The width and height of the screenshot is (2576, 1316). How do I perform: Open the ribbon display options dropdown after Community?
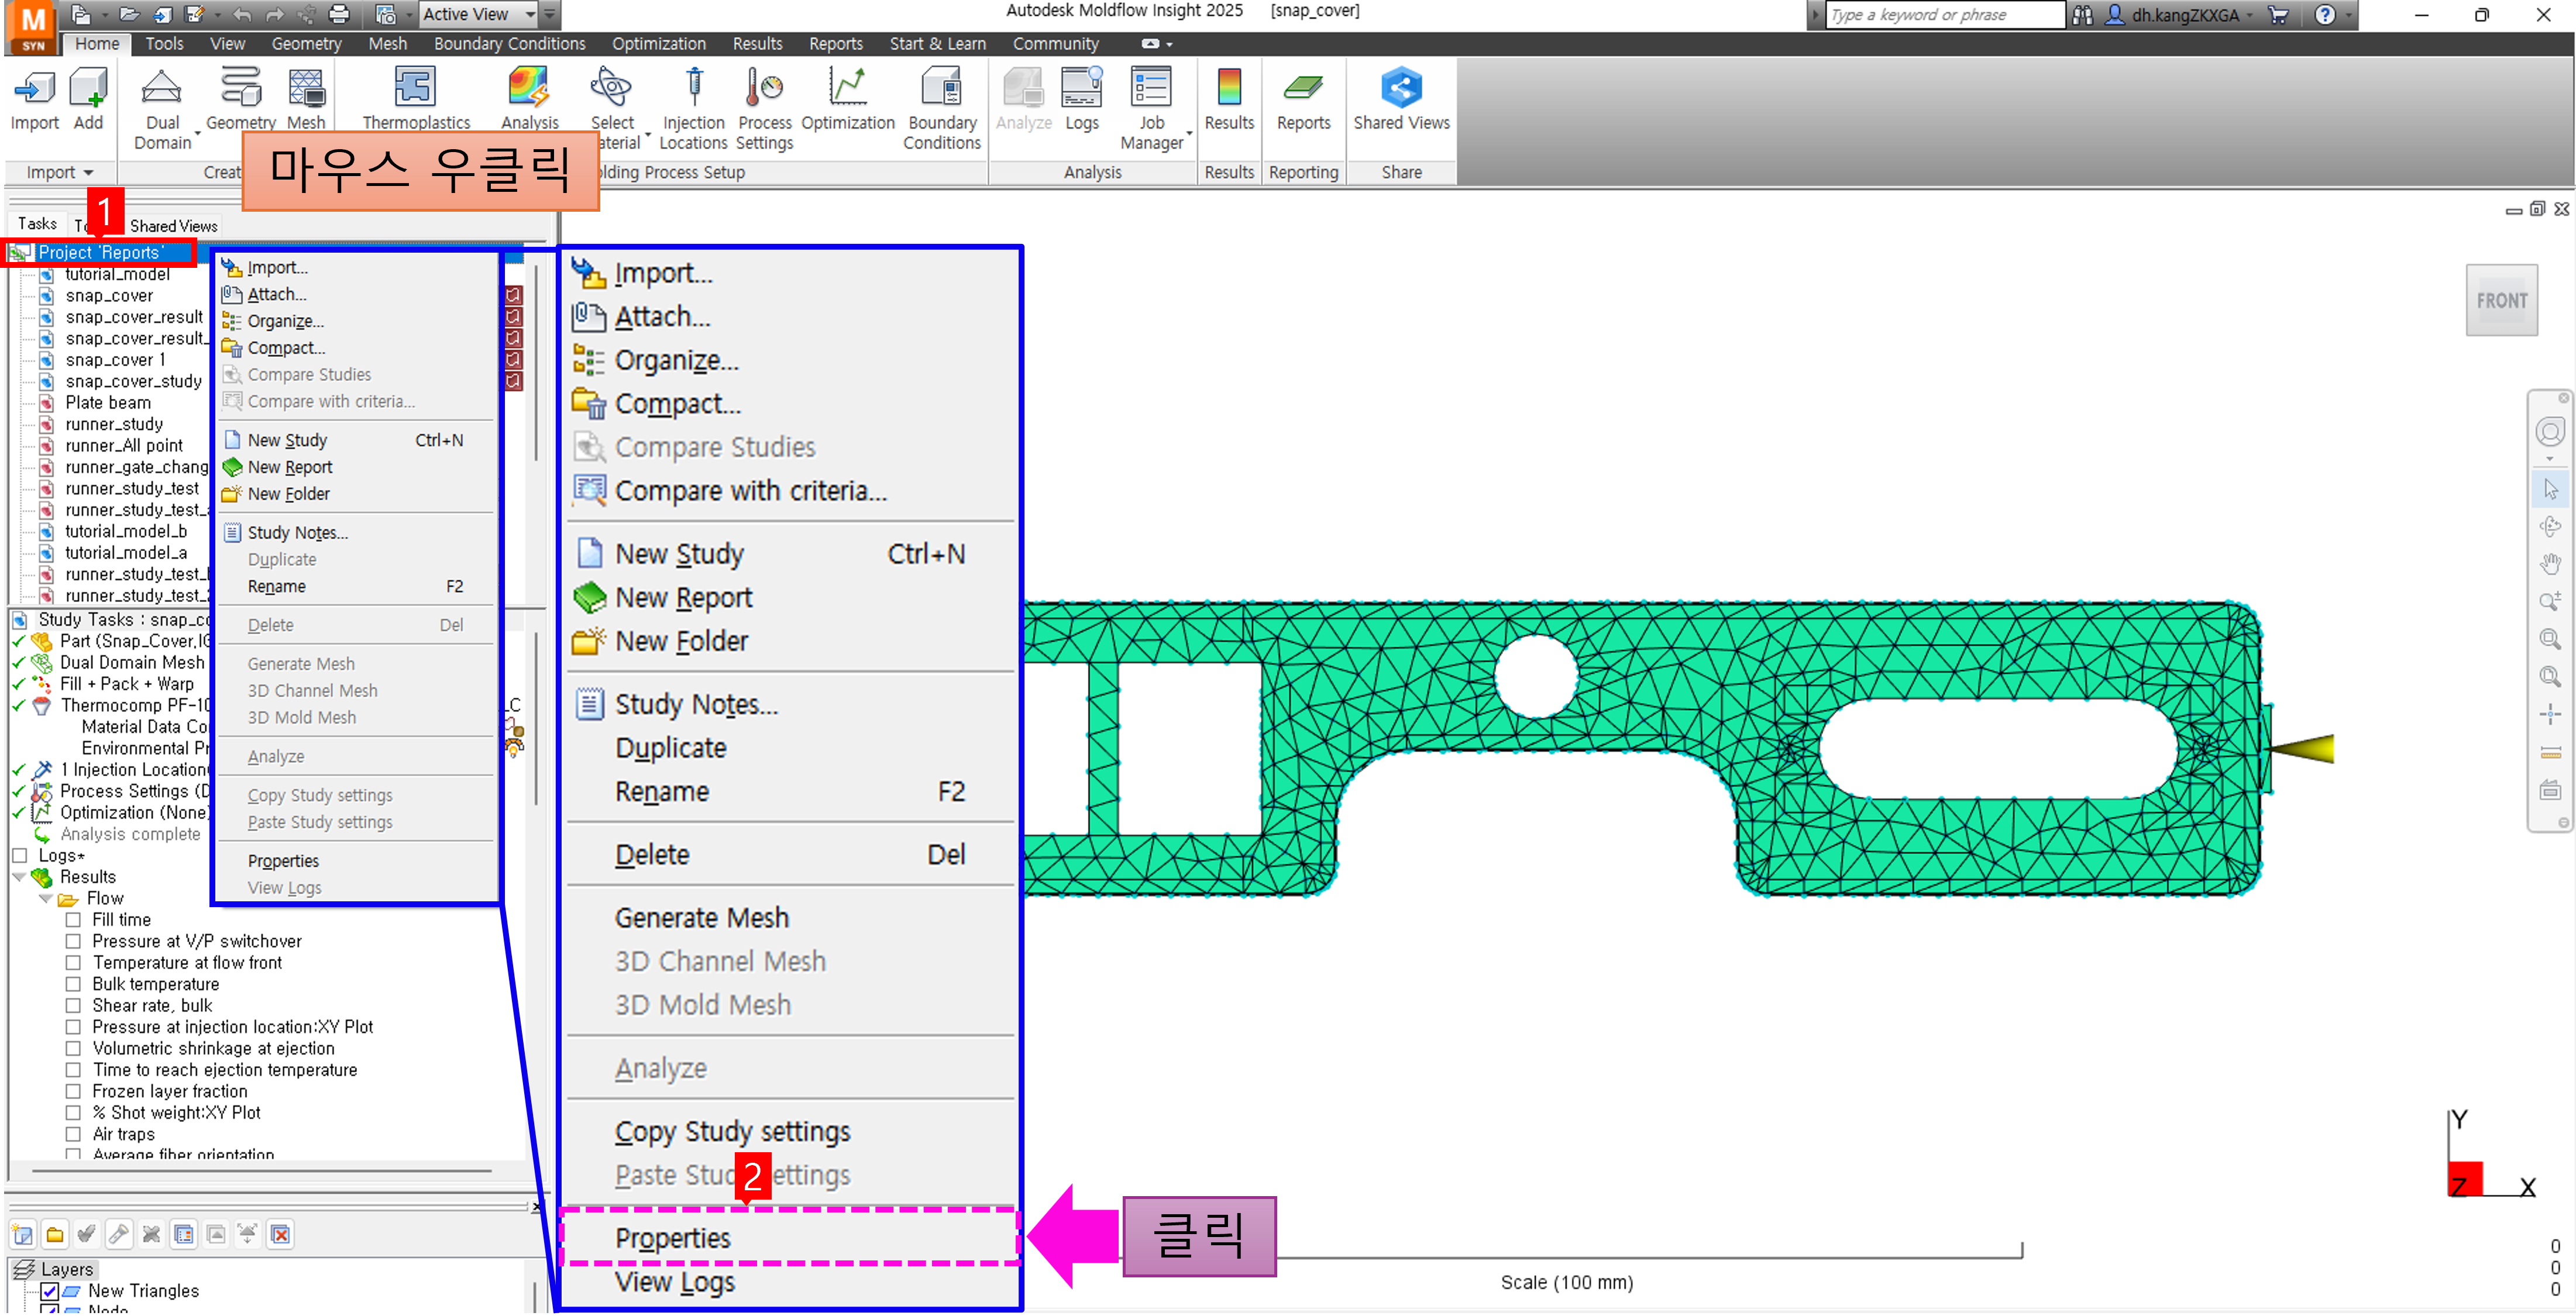(1169, 44)
